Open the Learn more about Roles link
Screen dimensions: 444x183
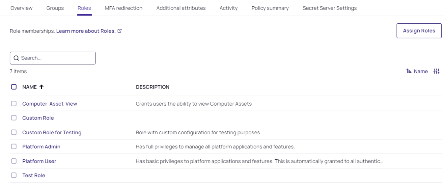(x=86, y=31)
